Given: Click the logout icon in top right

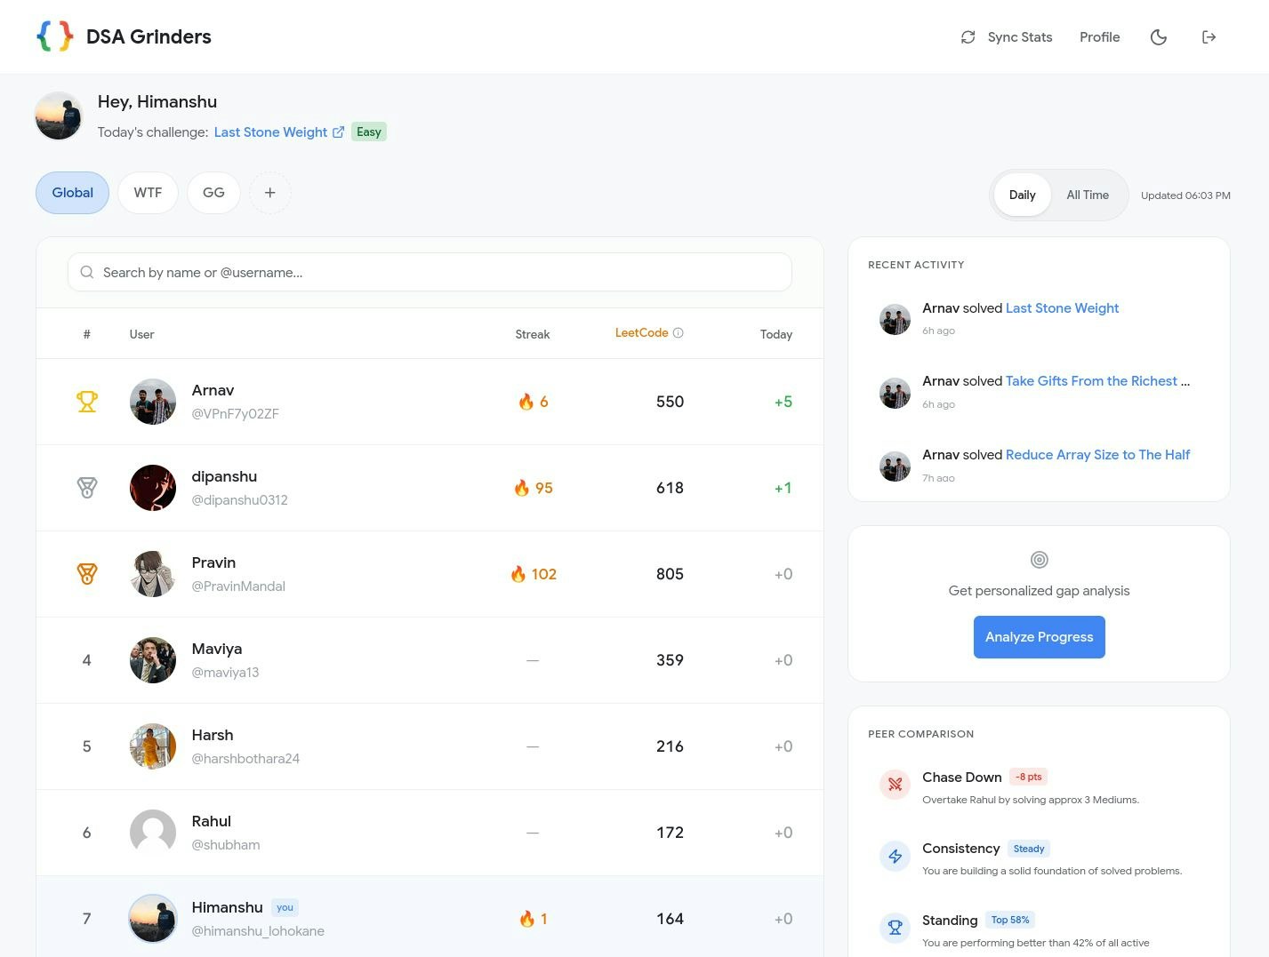Looking at the screenshot, I should [x=1209, y=36].
